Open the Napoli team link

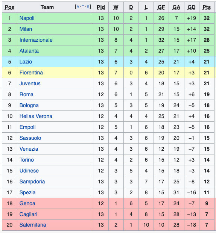[27, 18]
